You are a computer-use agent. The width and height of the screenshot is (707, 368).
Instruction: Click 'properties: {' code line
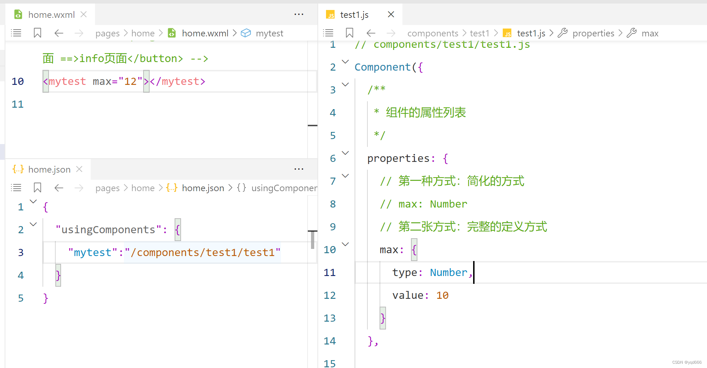(x=408, y=159)
